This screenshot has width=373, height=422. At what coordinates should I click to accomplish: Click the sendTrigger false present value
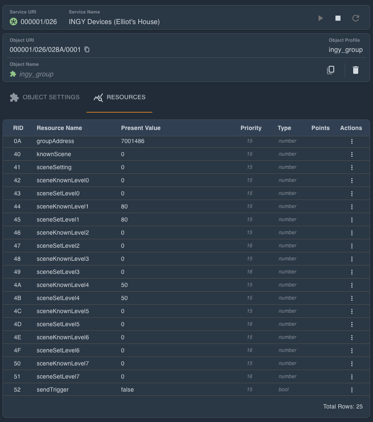click(x=127, y=390)
